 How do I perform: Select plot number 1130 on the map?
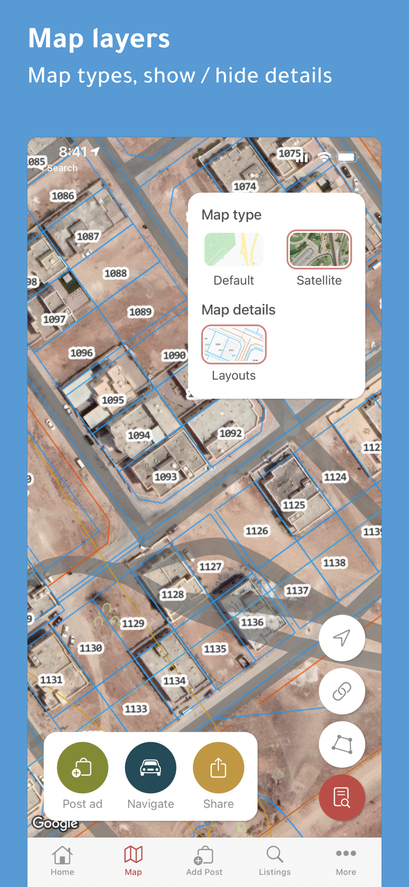[91, 648]
